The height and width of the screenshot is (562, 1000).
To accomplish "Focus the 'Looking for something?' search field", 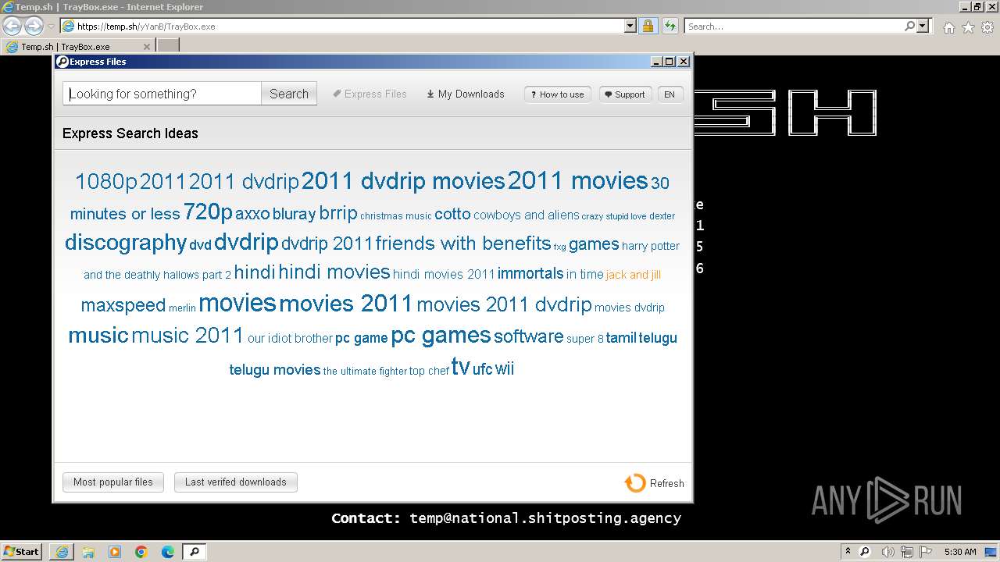I will (x=162, y=94).
